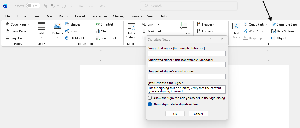This screenshot has width=300, height=128.
Task: Insert a Page Break
Action: (16, 38)
